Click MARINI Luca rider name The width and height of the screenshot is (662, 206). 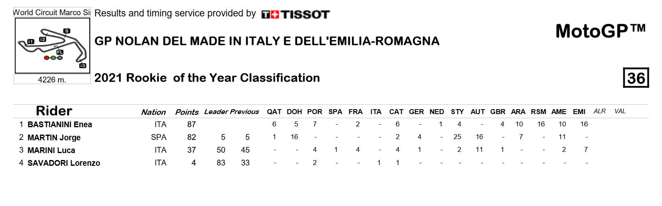pyautogui.click(x=51, y=150)
